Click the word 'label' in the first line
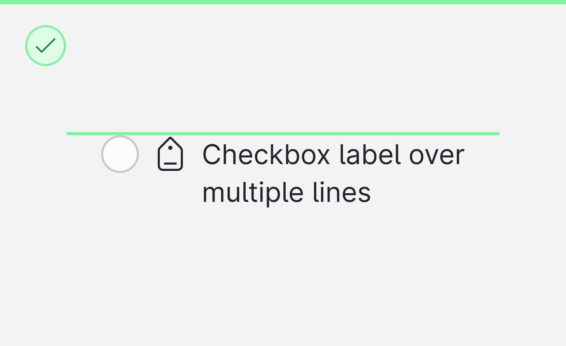The image size is (566, 346). point(370,155)
